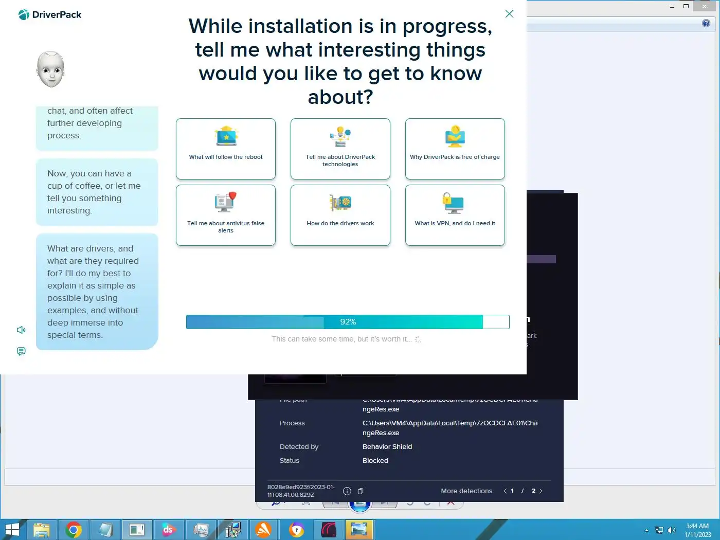Click the detection ID 8028e9ed923f text
The image size is (720, 540).
click(x=301, y=491)
